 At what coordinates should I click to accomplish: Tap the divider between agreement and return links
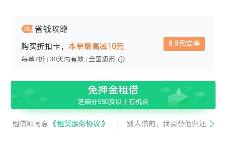(x=117, y=124)
